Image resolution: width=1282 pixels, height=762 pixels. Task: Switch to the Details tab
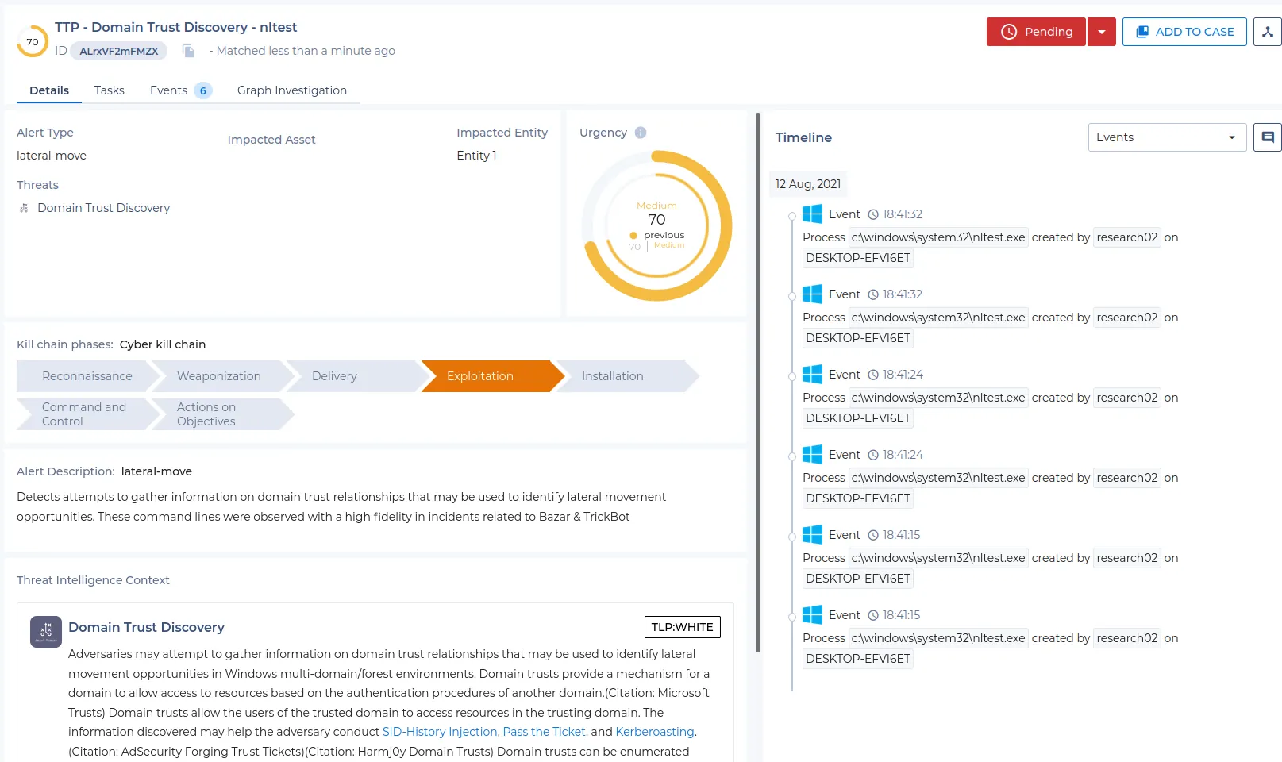(x=49, y=90)
